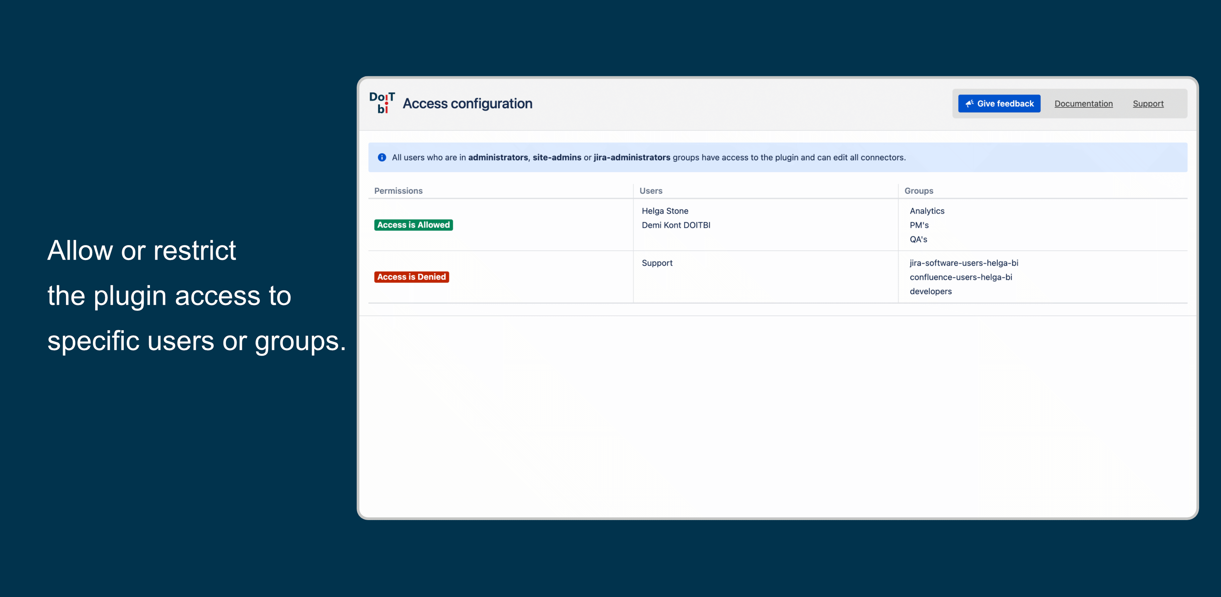Select the Groups column header
The image size is (1221, 597).
point(918,190)
